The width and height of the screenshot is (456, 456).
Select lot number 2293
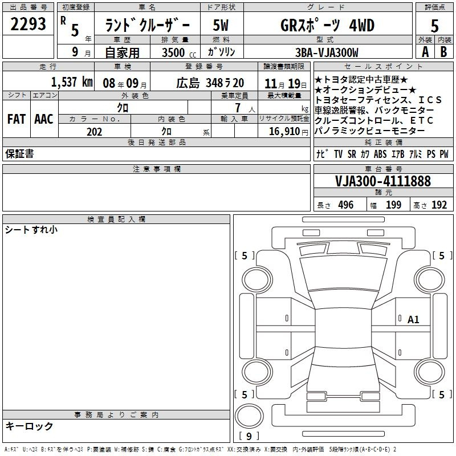tap(28, 23)
